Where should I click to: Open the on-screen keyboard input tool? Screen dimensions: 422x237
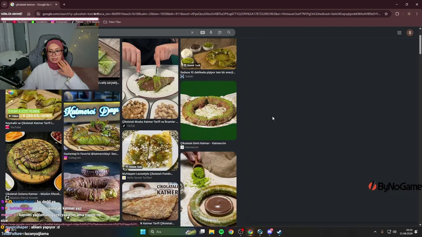point(202,33)
